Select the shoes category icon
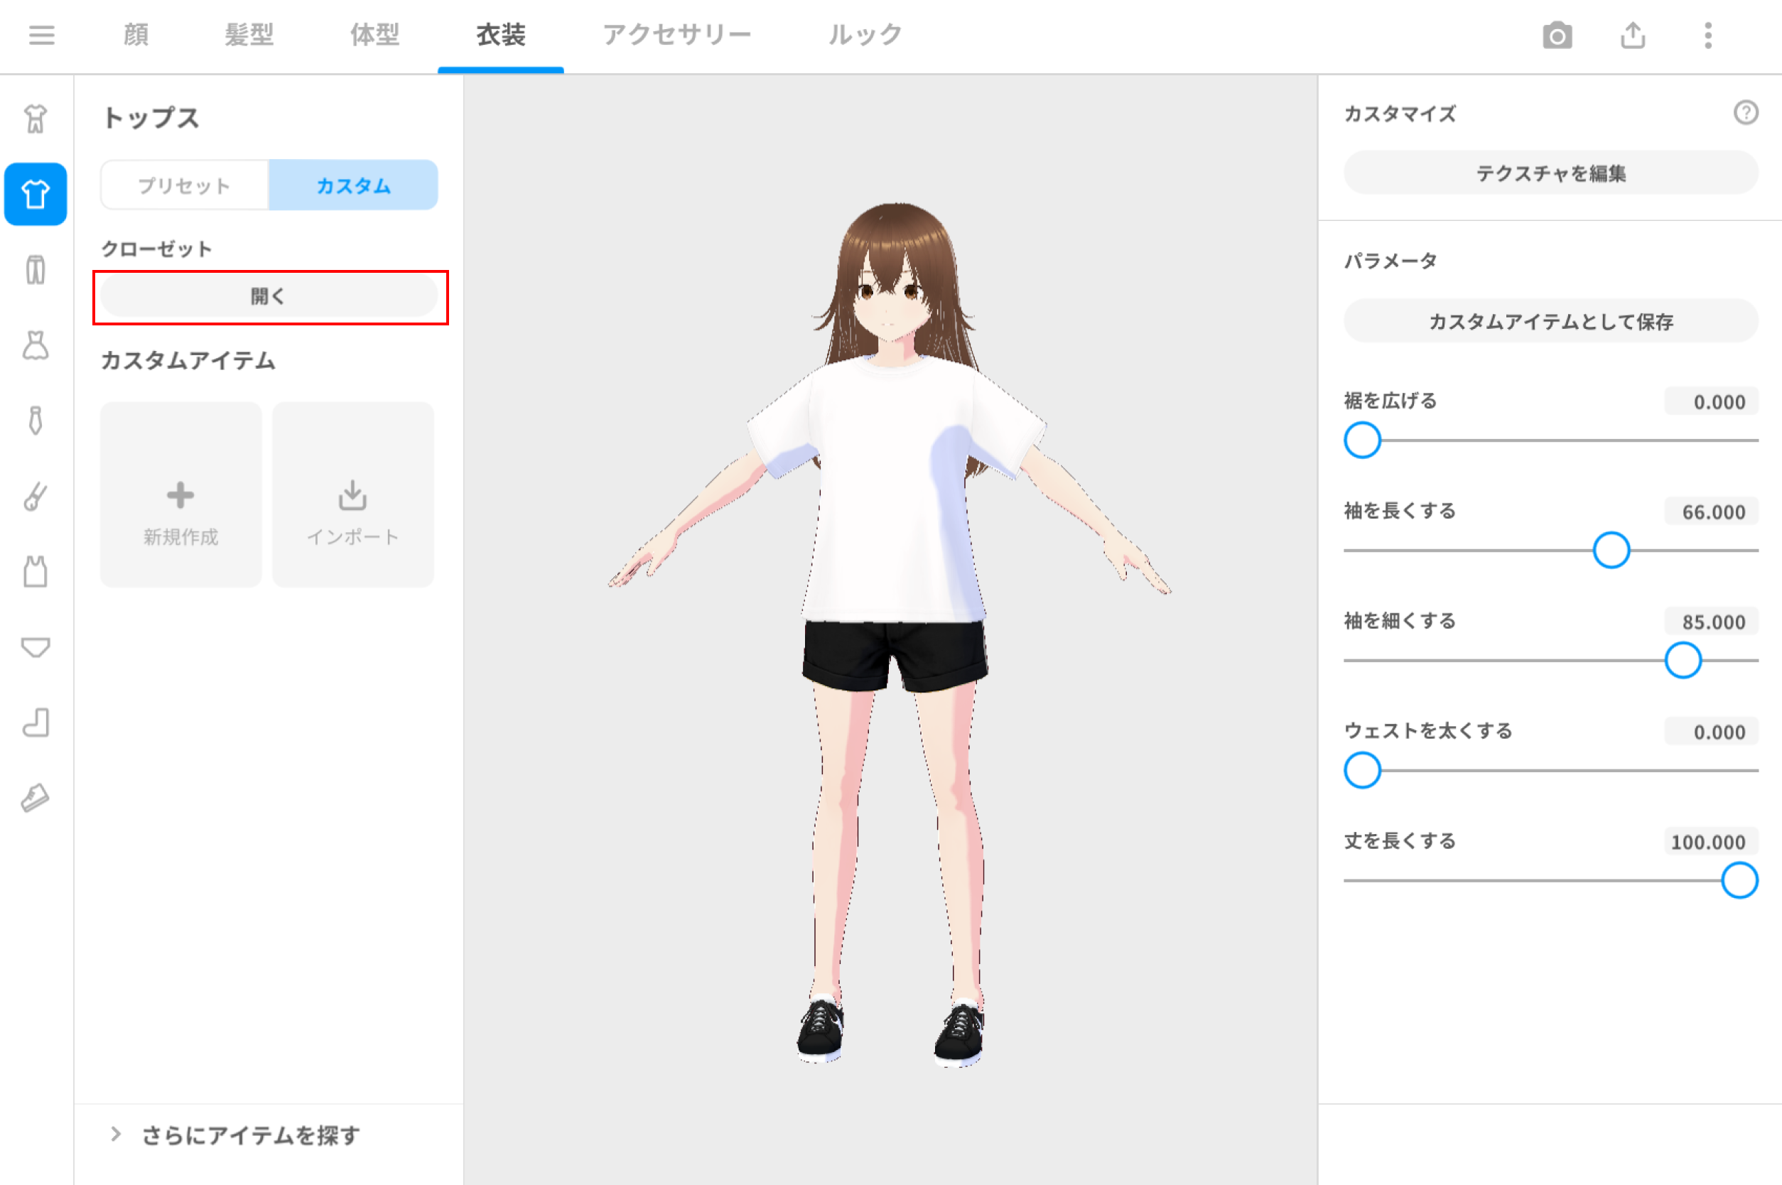 coord(36,798)
